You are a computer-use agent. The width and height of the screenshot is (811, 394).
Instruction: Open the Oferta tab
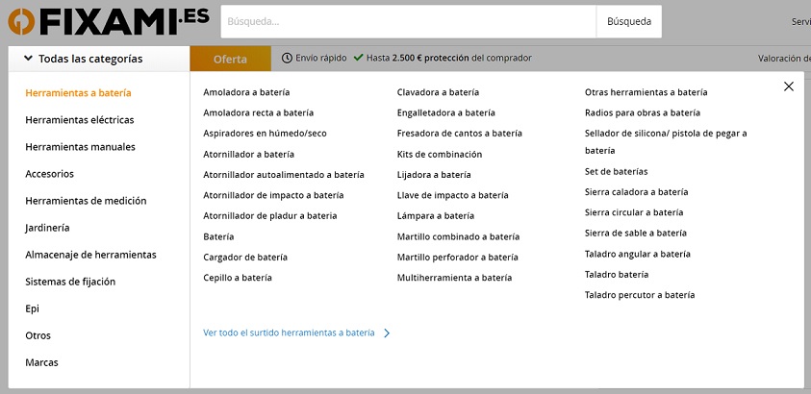click(230, 59)
